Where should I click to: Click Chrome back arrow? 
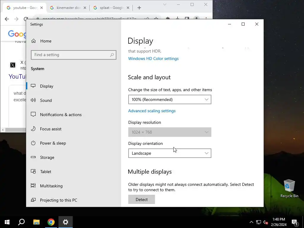tap(7, 19)
